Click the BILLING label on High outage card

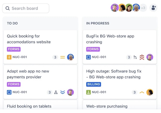coord(94,84)
